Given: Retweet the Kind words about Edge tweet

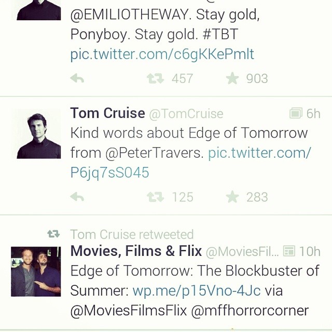Looking at the screenshot, I should [155, 197].
